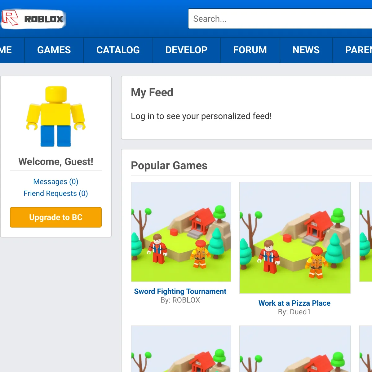Image resolution: width=372 pixels, height=372 pixels.
Task: Open the partially visible PARENTS tab
Action: tap(352, 50)
